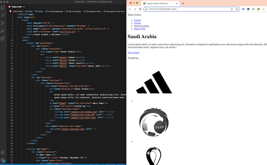Image resolution: width=267 pixels, height=165 pixels.
Task: Open the Extensions view
Action: [x=3, y=38]
